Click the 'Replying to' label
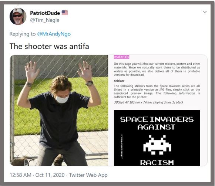The width and height of the screenshot is (215, 186). click(x=23, y=34)
